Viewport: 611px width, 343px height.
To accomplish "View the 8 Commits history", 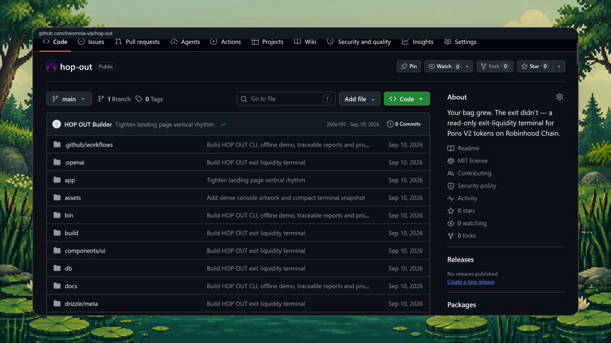I will click(x=404, y=124).
